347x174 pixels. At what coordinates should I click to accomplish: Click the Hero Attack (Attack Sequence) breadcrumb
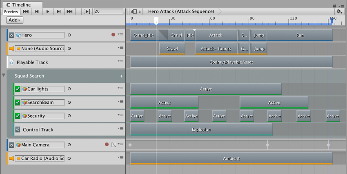click(x=181, y=11)
